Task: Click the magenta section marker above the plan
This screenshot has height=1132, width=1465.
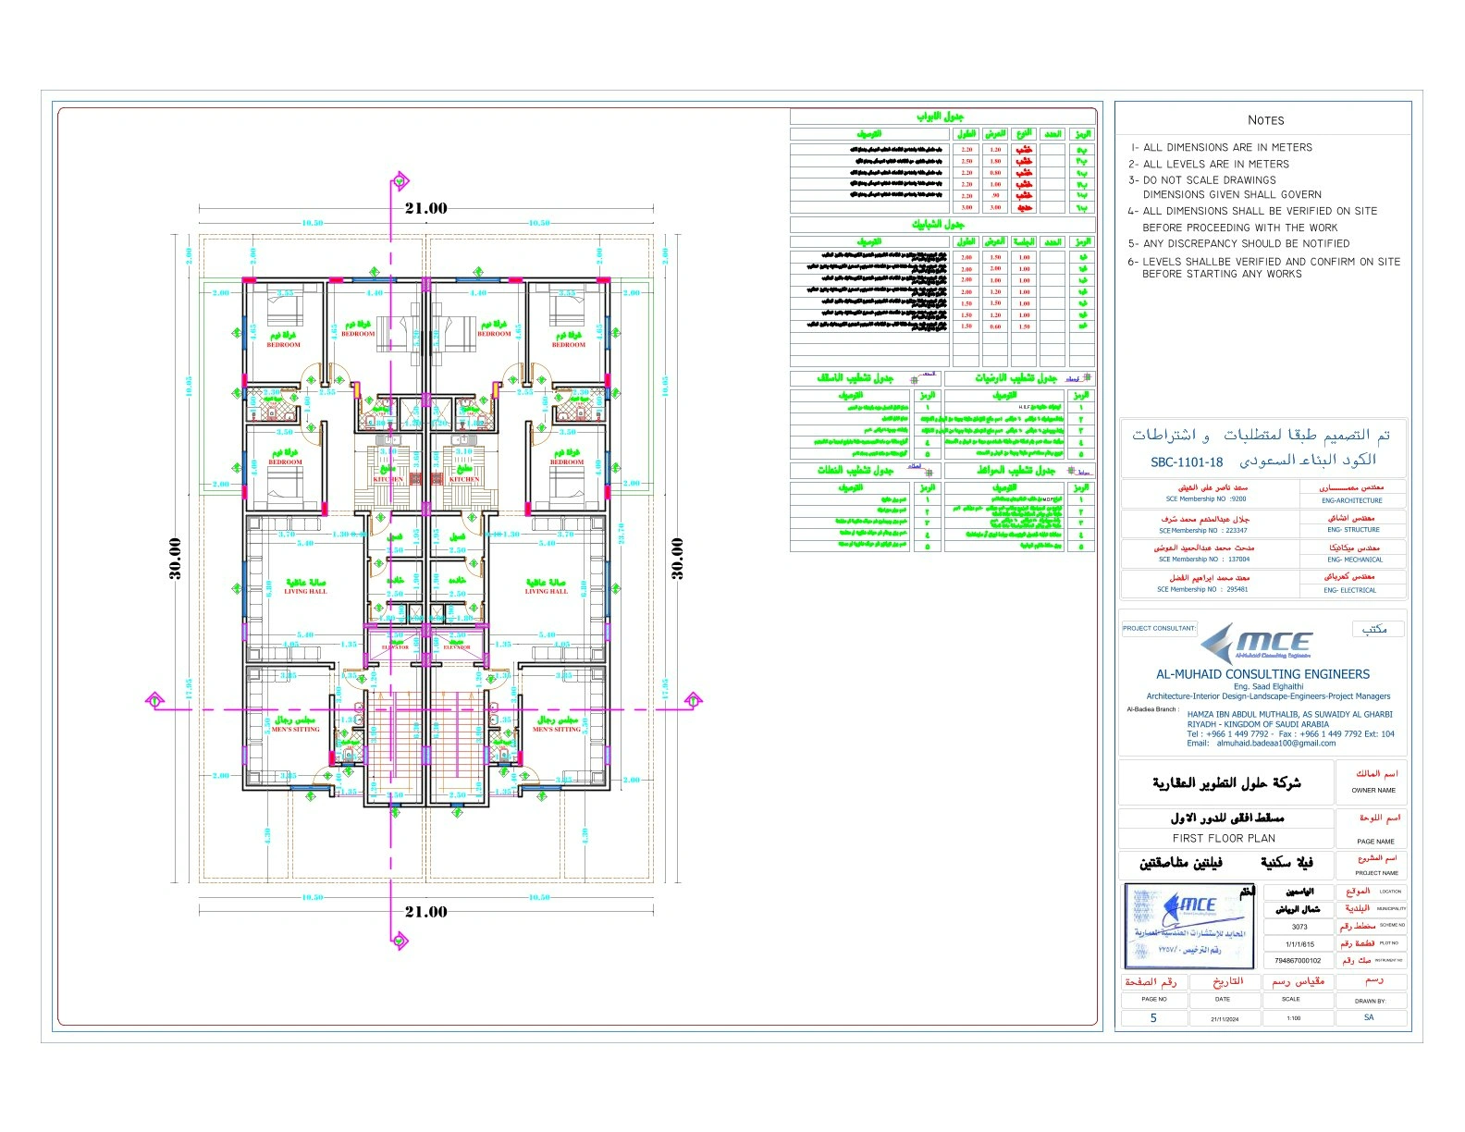Action: pos(400,181)
